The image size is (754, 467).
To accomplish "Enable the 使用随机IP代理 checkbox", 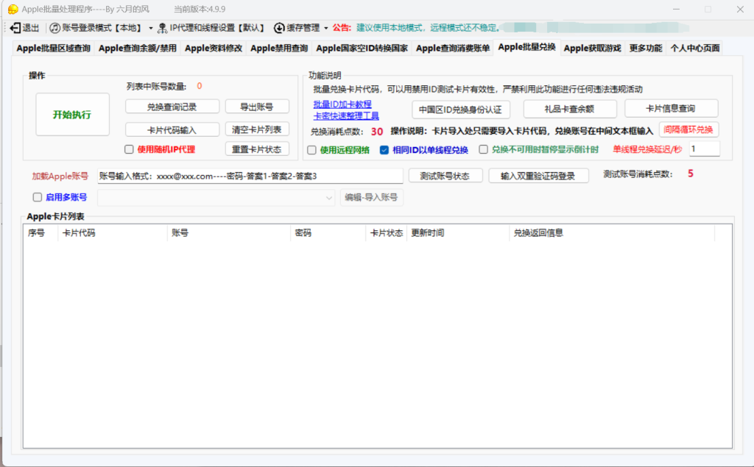I will [129, 149].
